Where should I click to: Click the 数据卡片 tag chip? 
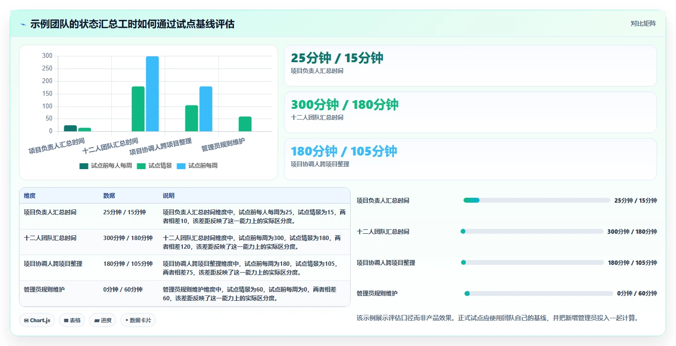click(138, 320)
